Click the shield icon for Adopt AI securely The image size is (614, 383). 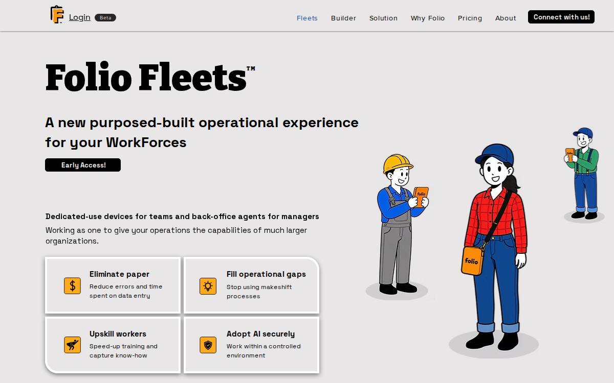pos(208,345)
